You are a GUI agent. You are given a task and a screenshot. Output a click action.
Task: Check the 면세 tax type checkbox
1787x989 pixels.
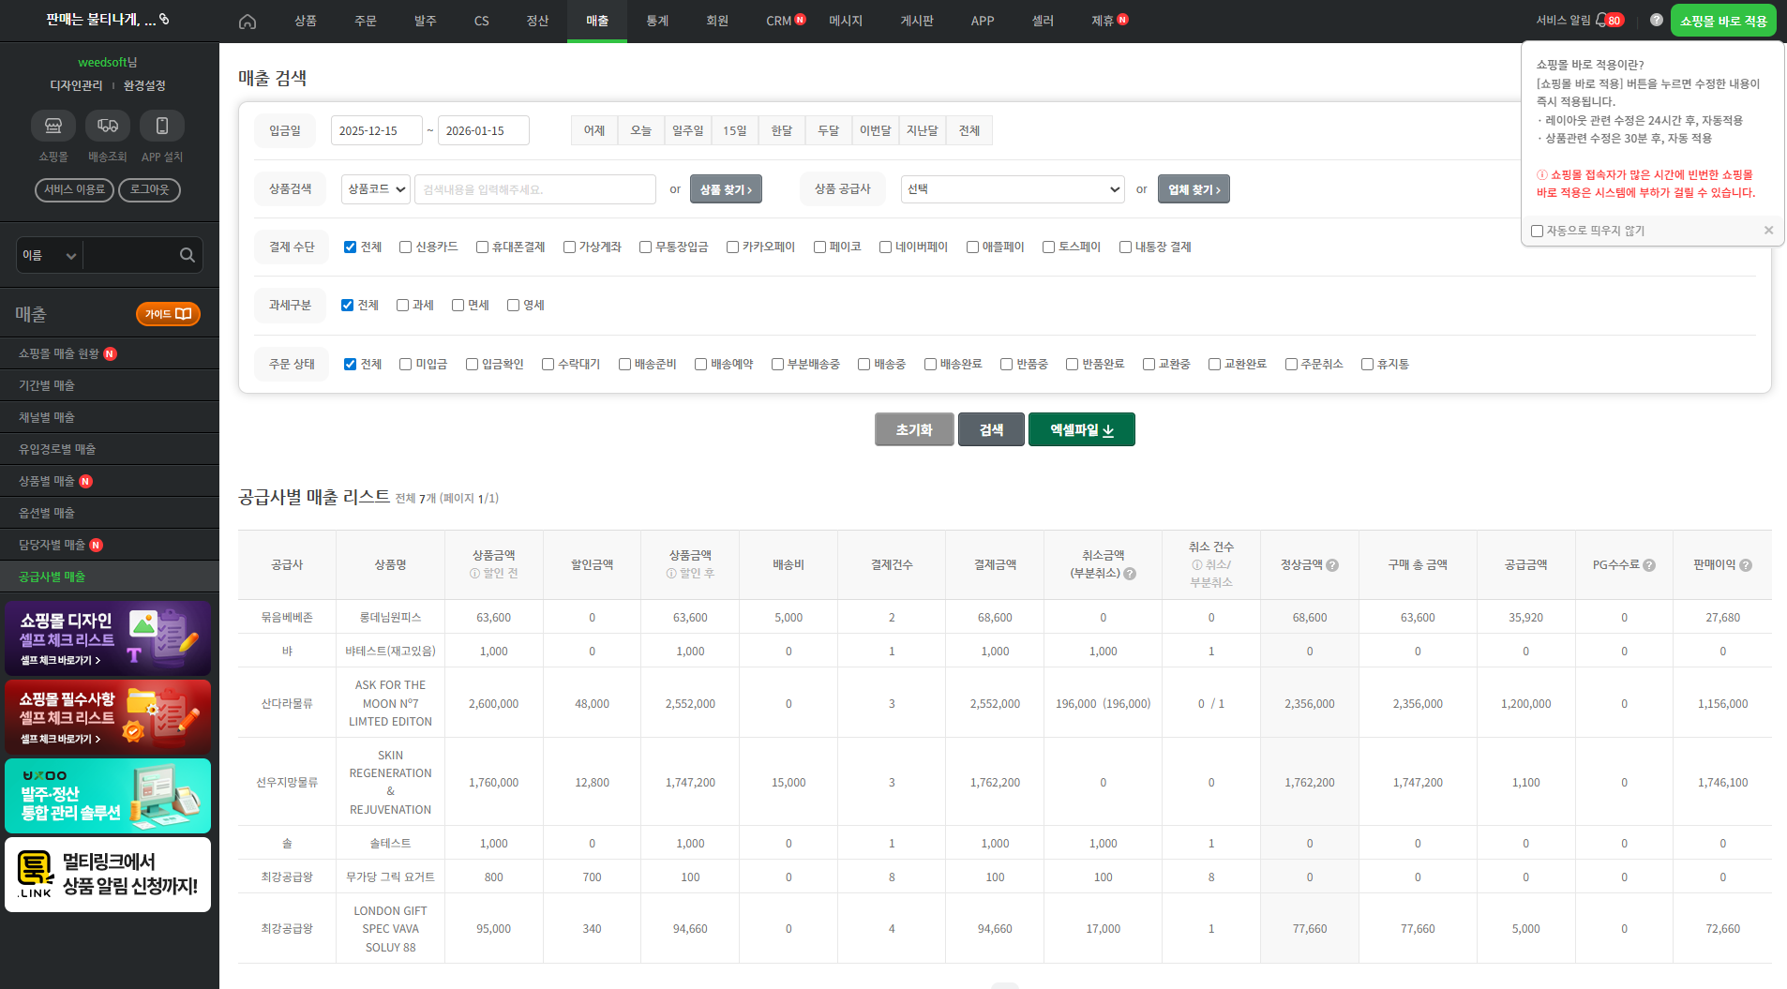click(x=458, y=305)
